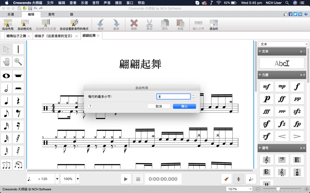Select the quarter rest tool
The image size is (310, 193).
pos(18,101)
